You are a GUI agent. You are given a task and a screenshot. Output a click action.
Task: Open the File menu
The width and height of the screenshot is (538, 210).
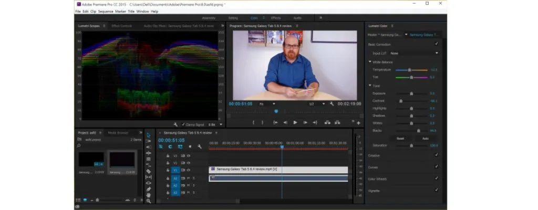[x=78, y=12]
